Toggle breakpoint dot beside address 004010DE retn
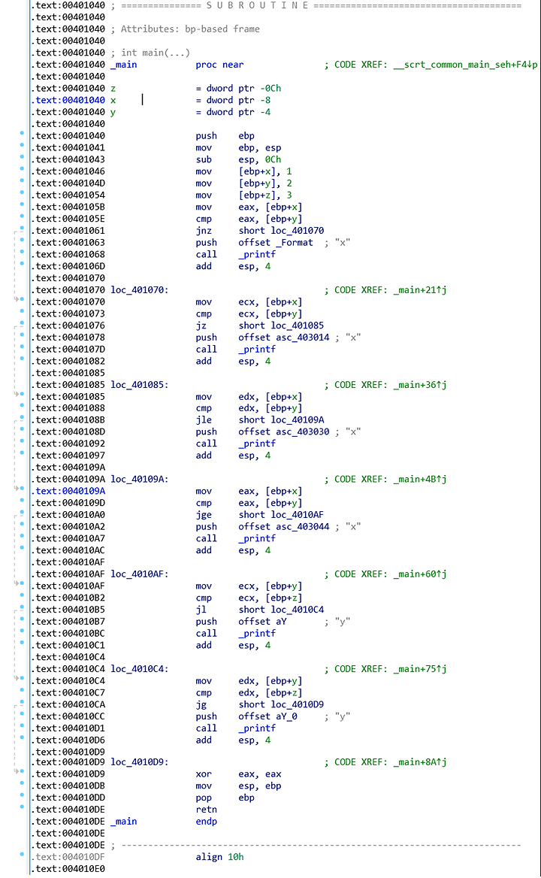541x878 pixels. coord(22,807)
